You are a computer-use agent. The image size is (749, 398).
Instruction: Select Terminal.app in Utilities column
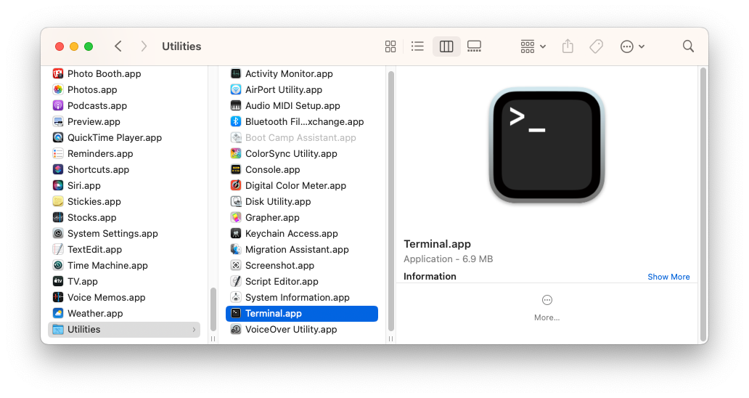(302, 314)
